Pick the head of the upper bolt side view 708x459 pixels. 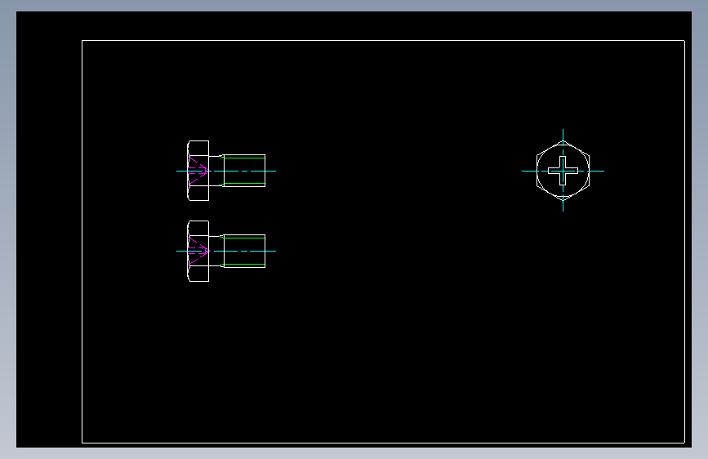click(x=198, y=171)
